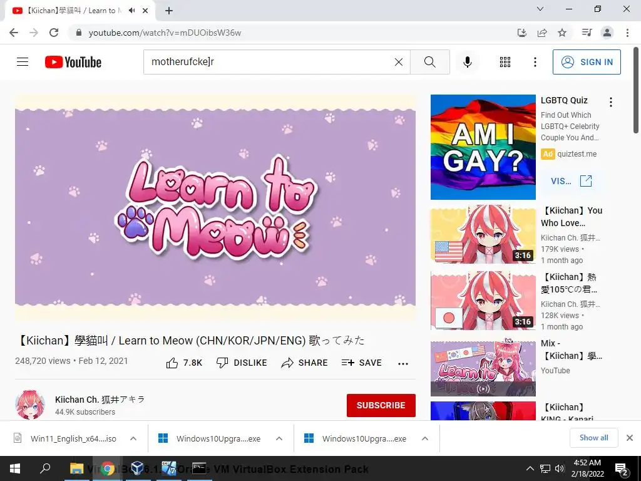This screenshot has width=641, height=481.
Task: Open the command prompt taskbar icon
Action: [x=199, y=468]
